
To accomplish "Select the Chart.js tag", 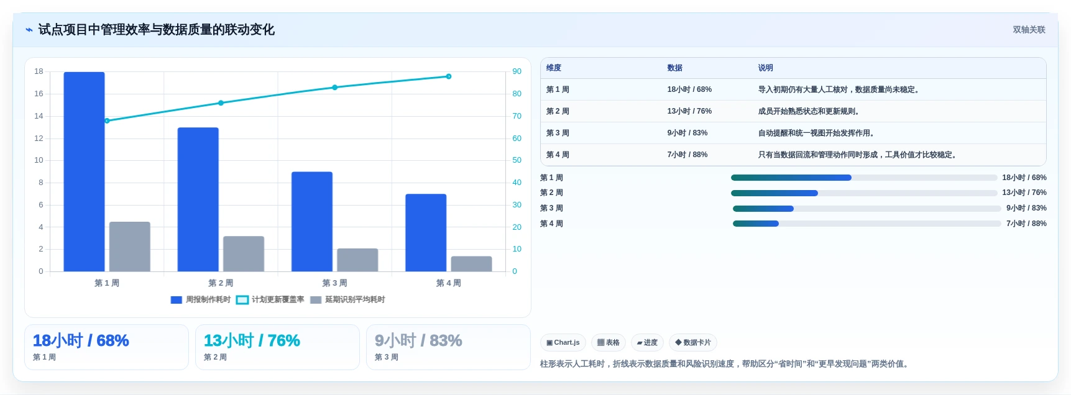I will [563, 343].
